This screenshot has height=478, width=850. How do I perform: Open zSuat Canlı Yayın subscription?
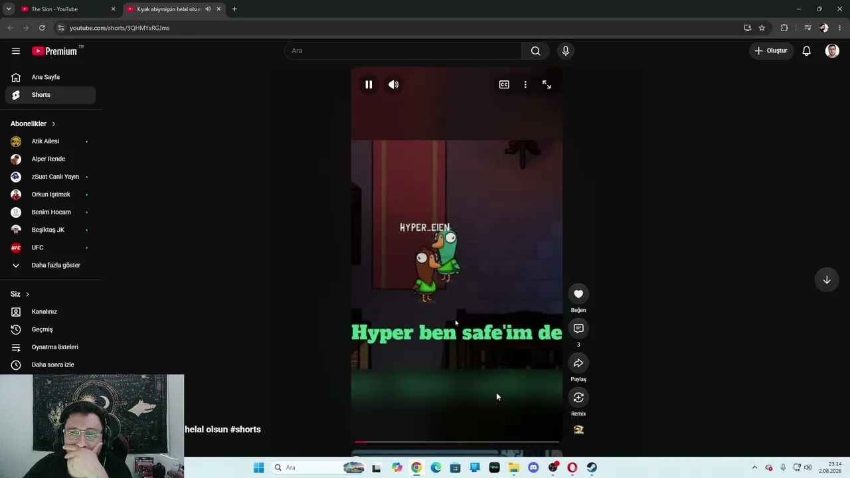50,177
